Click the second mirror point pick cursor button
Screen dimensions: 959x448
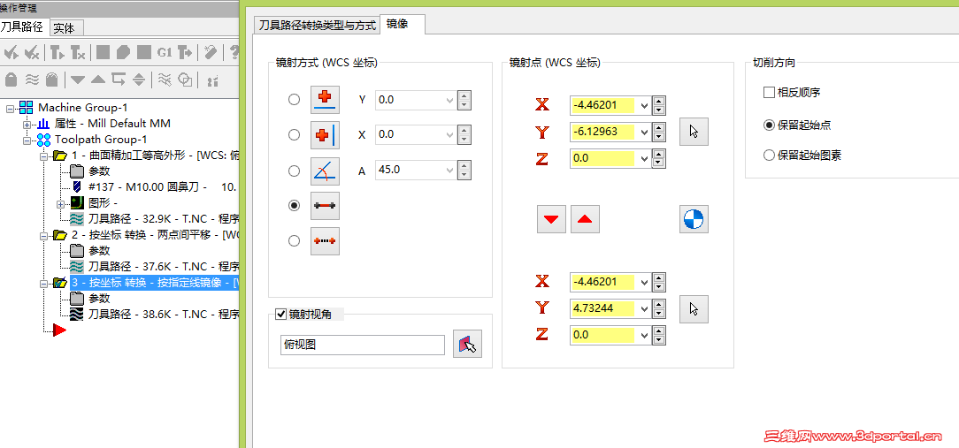694,308
